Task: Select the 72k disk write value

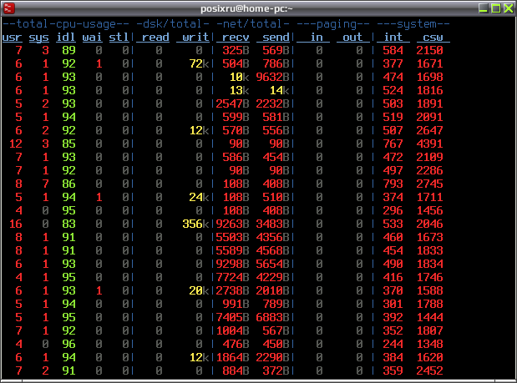Action: pos(199,63)
